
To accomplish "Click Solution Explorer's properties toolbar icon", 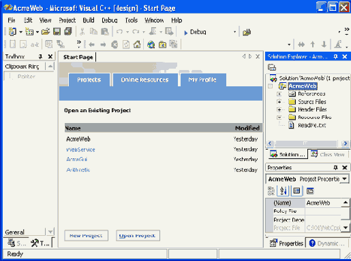I will point(272,67).
